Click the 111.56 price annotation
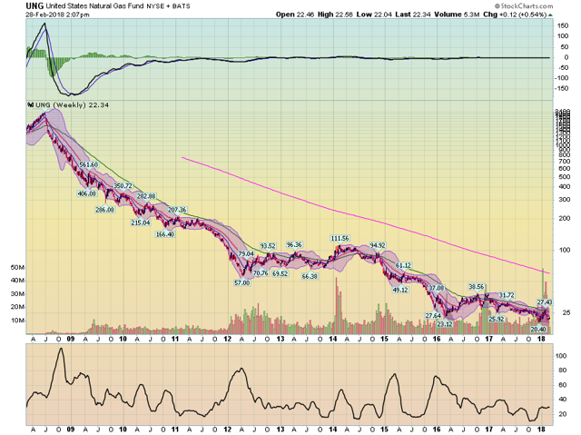This screenshot has width=581, height=435. pos(340,238)
